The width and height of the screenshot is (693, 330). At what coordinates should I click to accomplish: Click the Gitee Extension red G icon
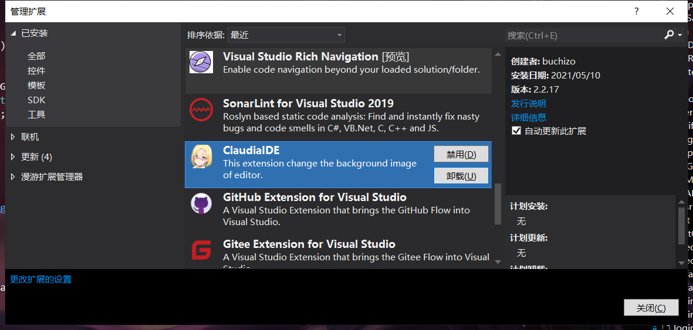pyautogui.click(x=201, y=251)
